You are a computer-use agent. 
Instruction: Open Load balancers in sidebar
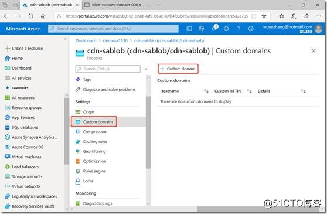tap(22, 167)
